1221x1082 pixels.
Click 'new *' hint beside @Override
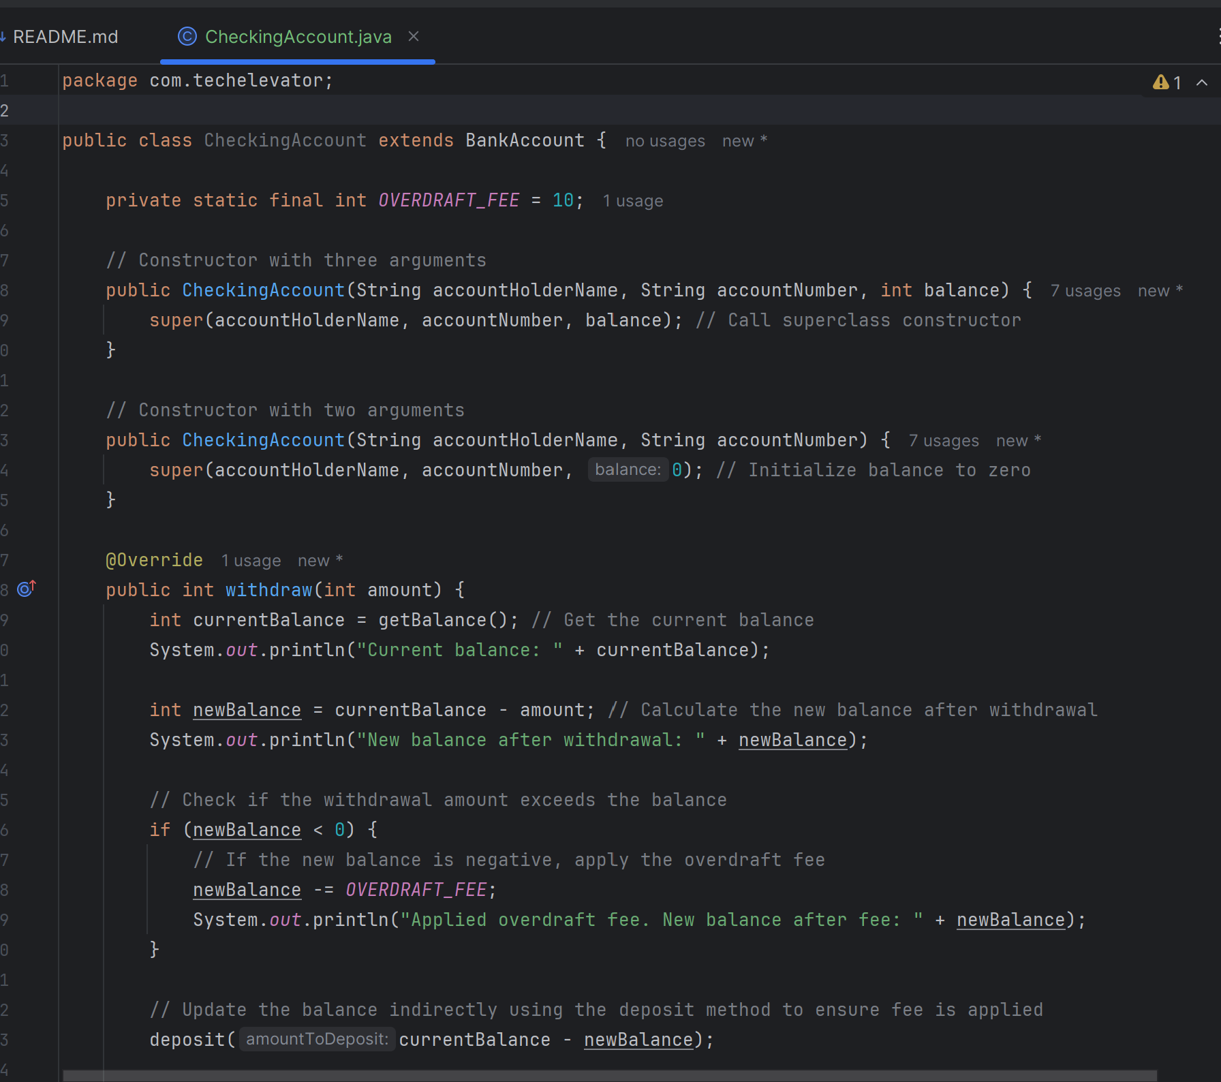point(319,560)
